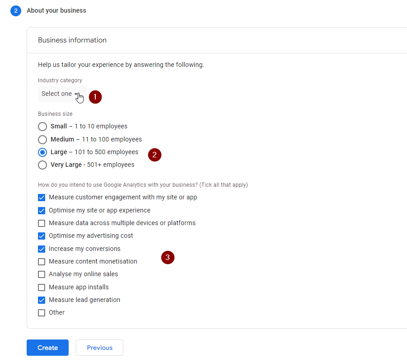Open the Industry category dropdown
The width and height of the screenshot is (407, 363).
click(x=62, y=94)
